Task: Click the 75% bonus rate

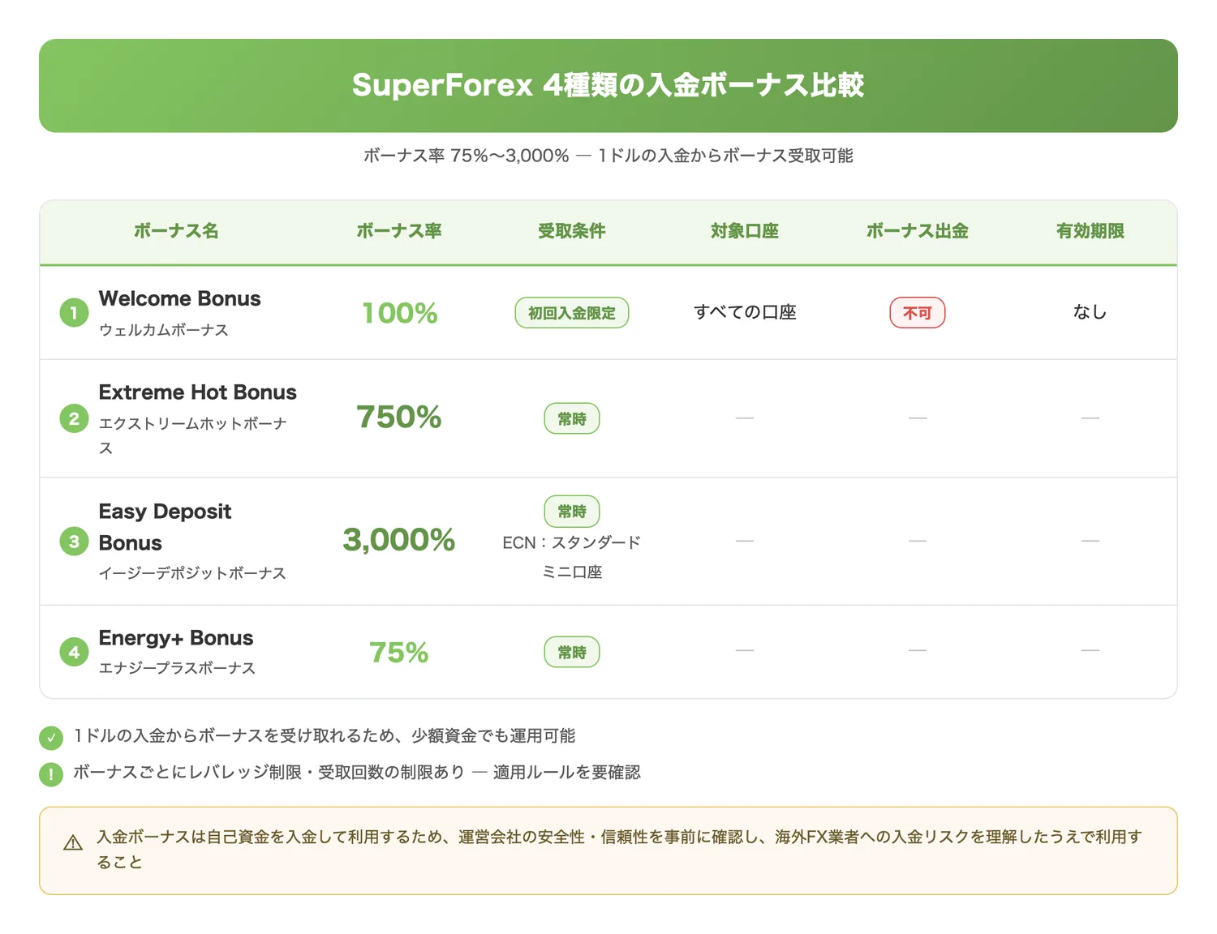Action: click(399, 652)
